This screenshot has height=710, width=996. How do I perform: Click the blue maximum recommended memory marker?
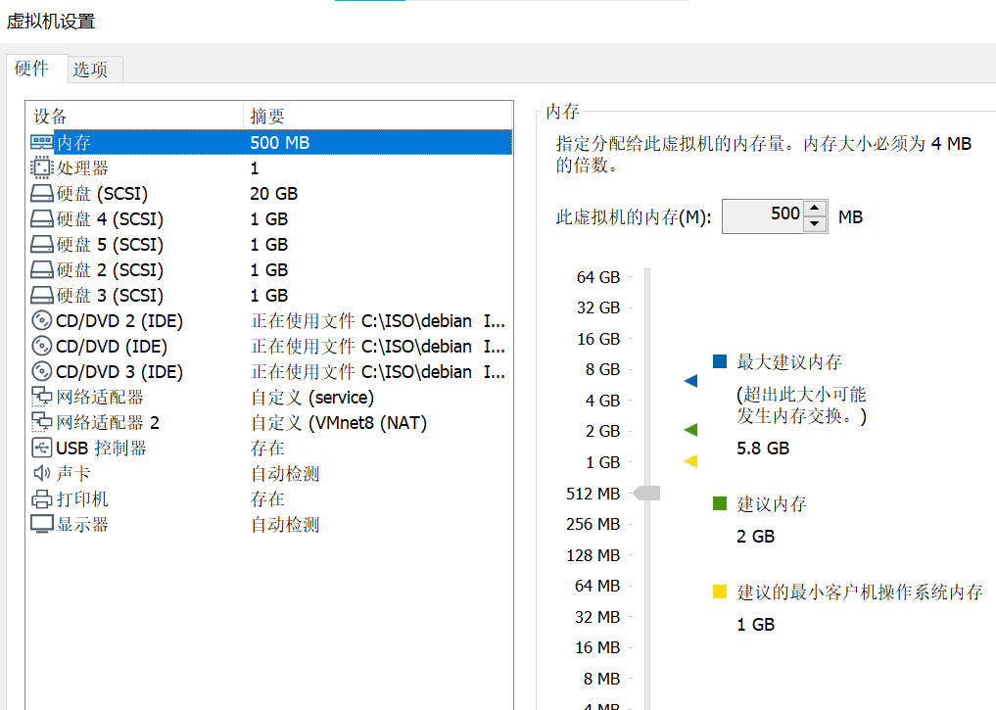point(691,381)
